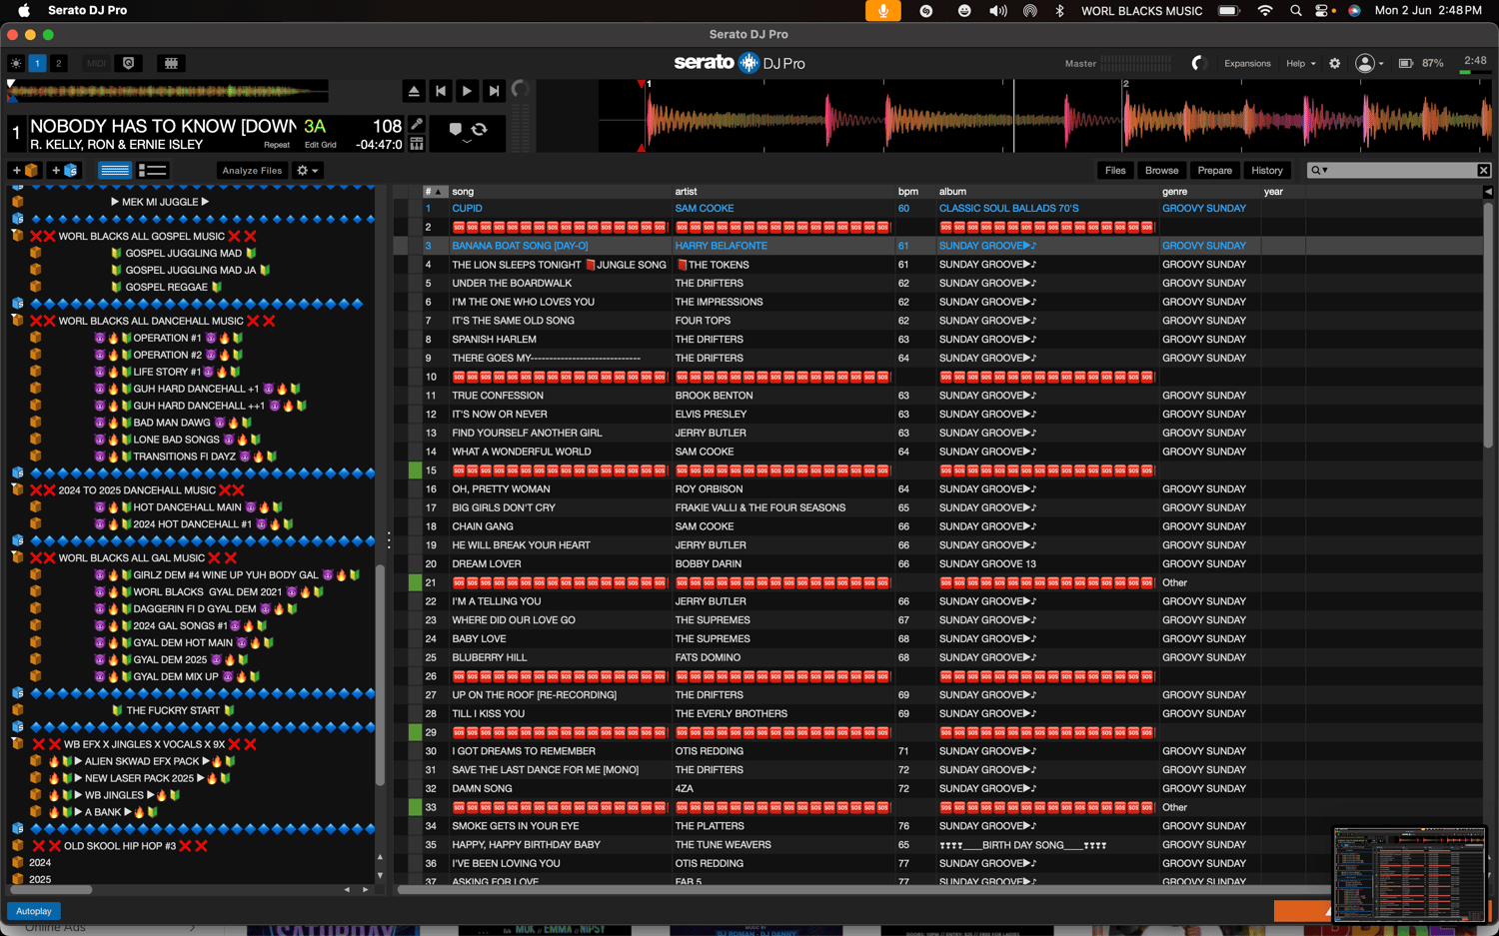1499x936 pixels.
Task: Click Edit Grid on deck 1
Action: point(321,145)
